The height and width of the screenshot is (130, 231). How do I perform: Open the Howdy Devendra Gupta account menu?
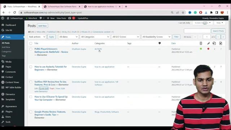(213, 18)
